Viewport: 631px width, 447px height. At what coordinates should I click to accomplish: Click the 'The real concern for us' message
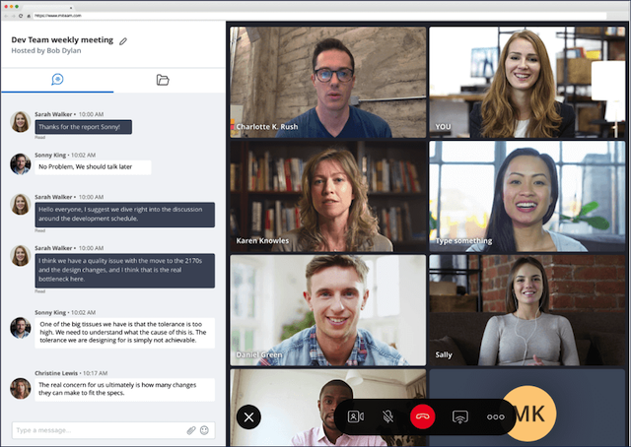coord(125,389)
